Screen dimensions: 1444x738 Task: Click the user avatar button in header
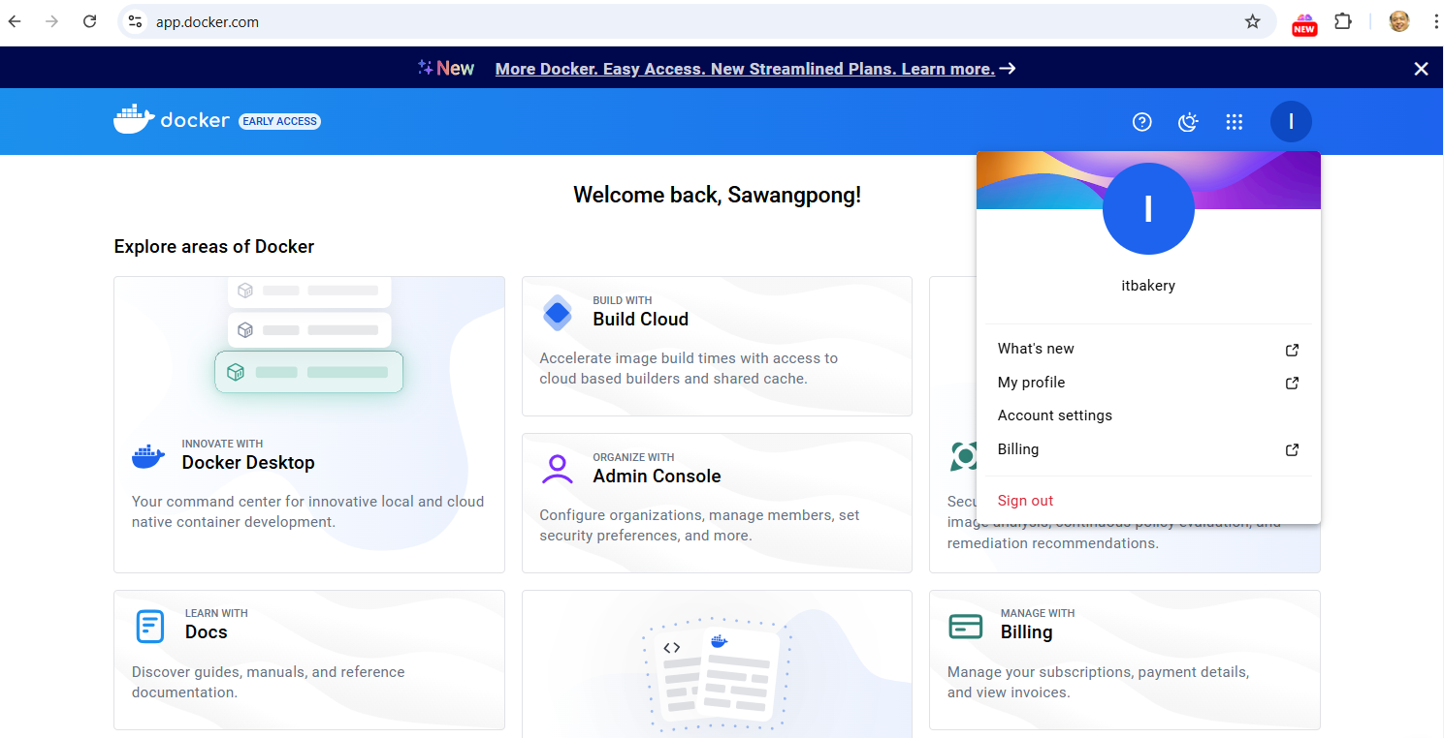point(1291,122)
